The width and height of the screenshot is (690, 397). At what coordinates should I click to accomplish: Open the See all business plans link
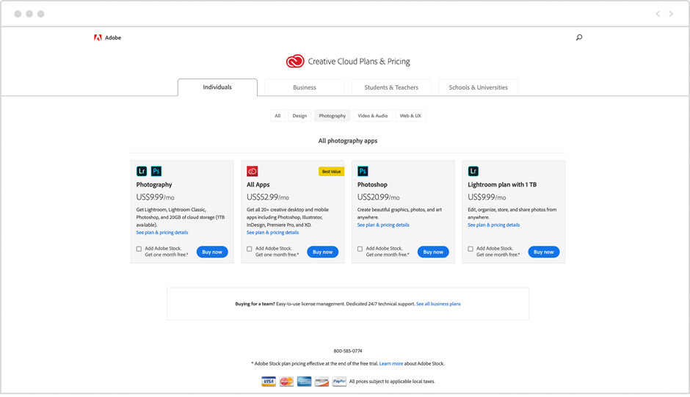pyautogui.click(x=438, y=304)
